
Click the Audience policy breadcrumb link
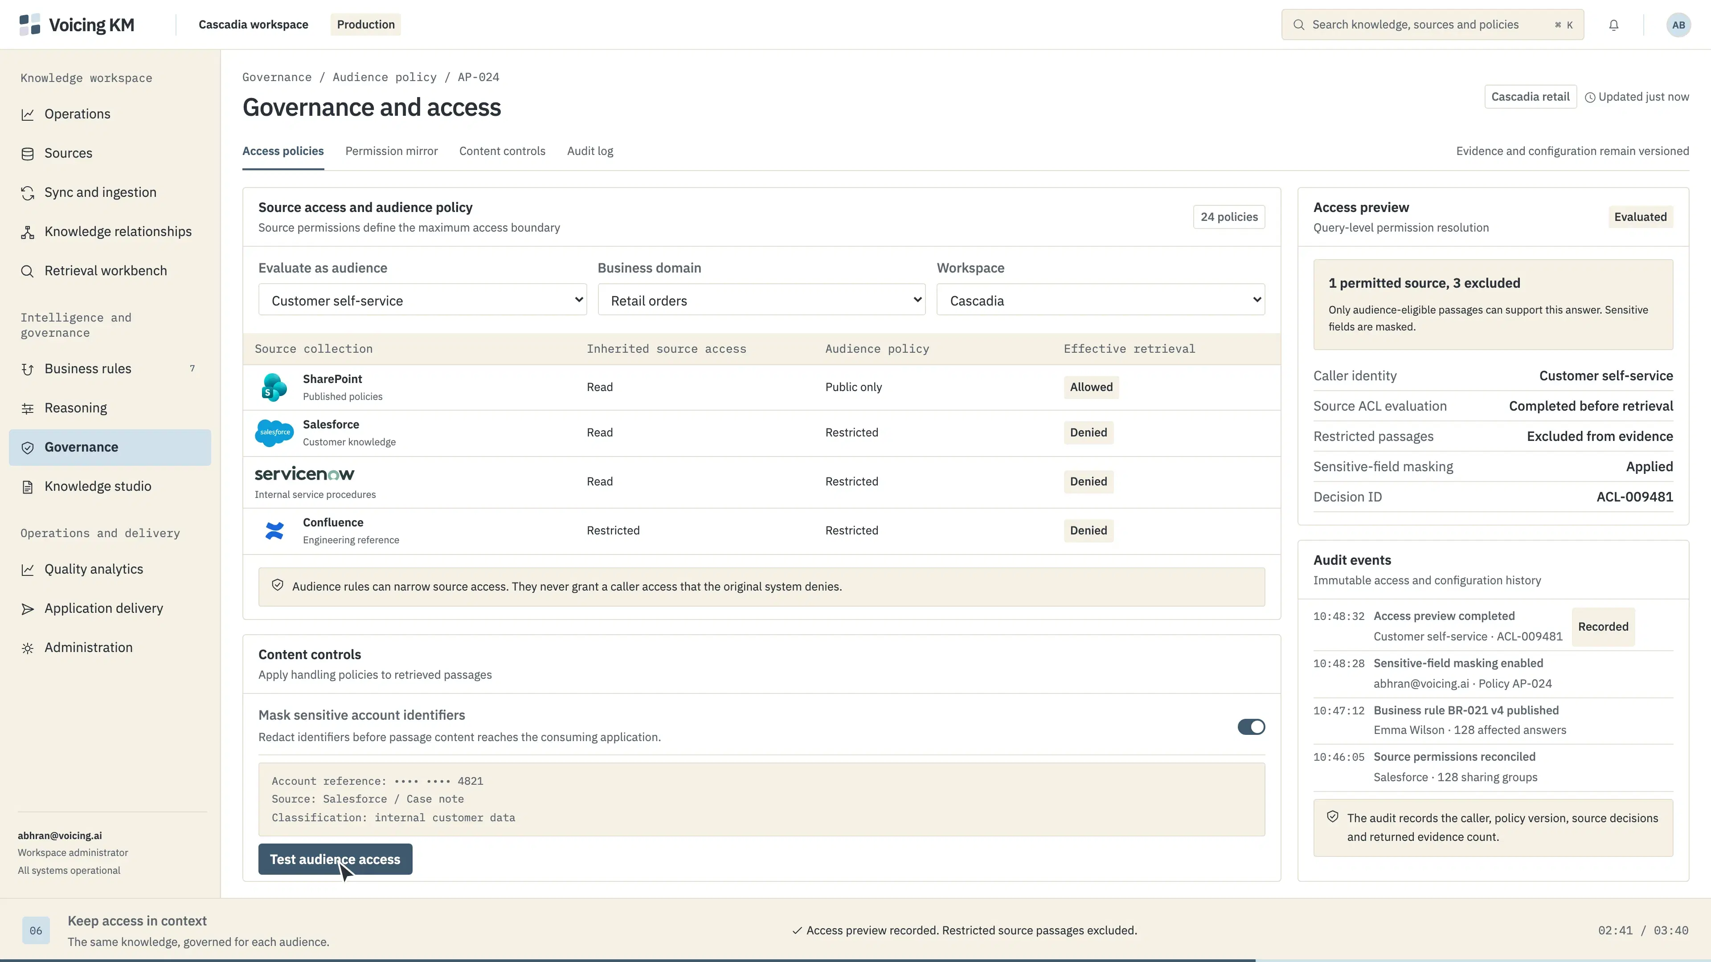coord(385,77)
